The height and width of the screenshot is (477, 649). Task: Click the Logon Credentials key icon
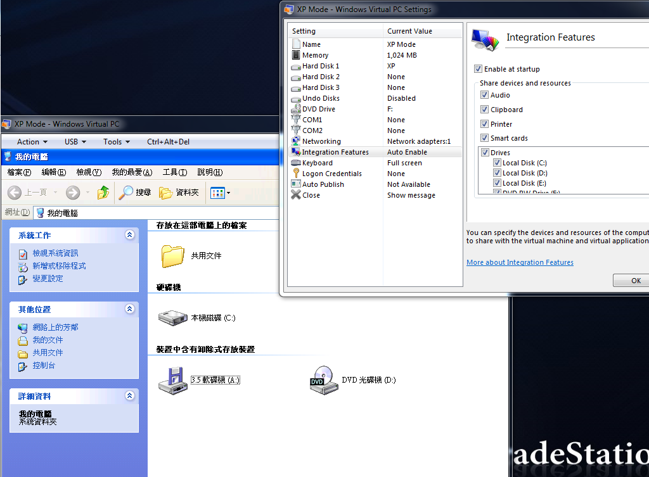296,173
